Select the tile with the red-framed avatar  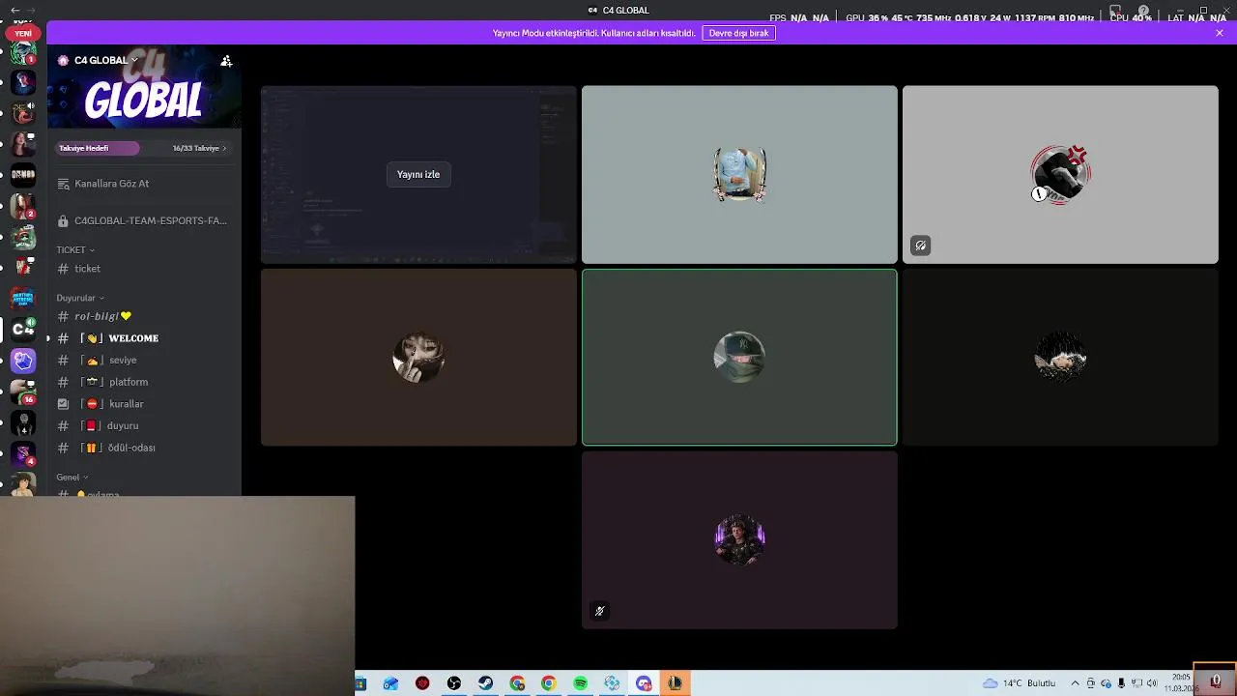1060,174
